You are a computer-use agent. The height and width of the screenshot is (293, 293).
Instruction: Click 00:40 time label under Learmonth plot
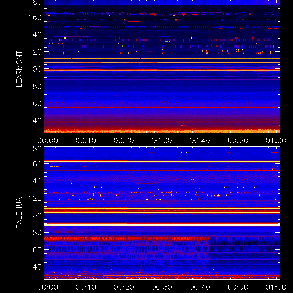coord(200,141)
